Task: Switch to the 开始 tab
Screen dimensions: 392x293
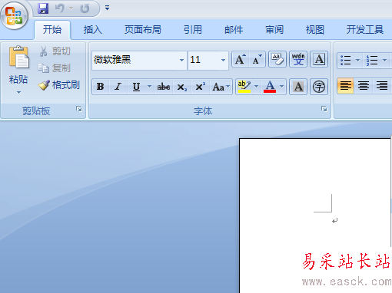Action: click(x=52, y=30)
